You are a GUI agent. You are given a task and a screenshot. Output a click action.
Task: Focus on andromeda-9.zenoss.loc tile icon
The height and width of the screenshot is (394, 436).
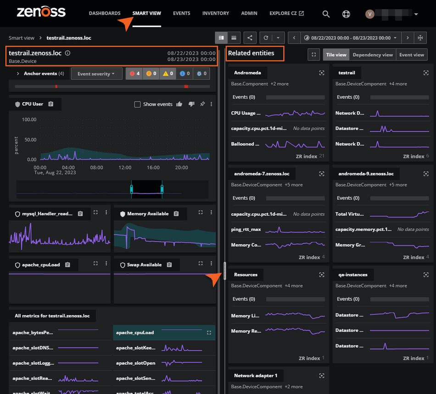(426, 174)
